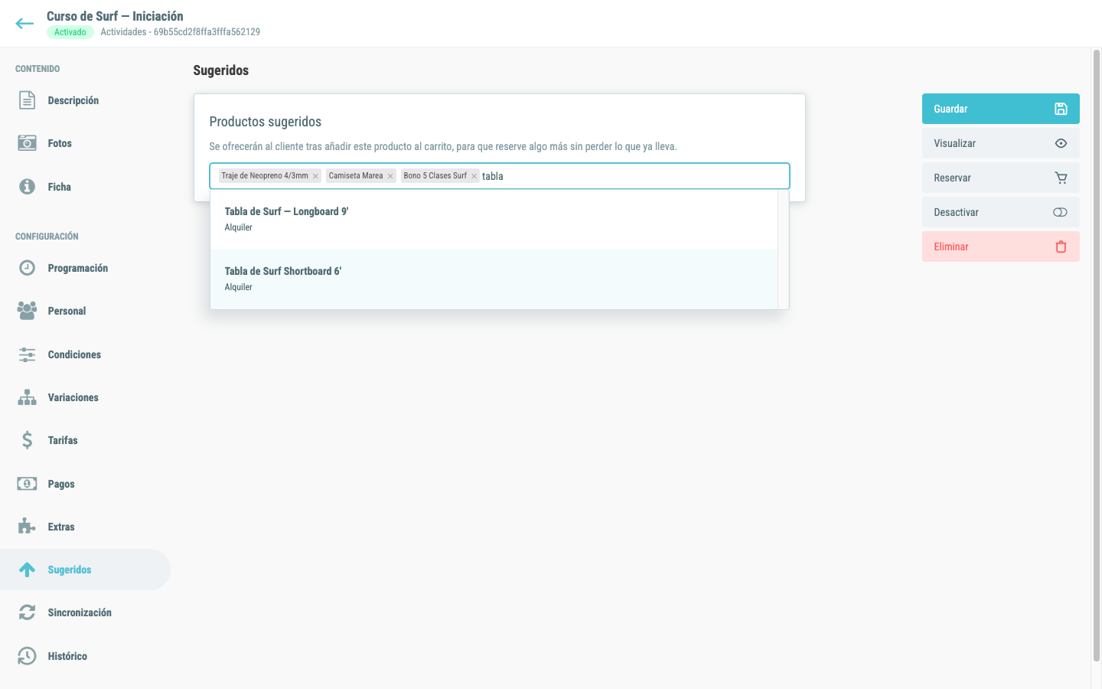Click the Visualizar button label

[x=954, y=143]
